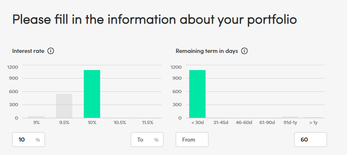The width and height of the screenshot is (347, 155).
Task: Click the 46-60d axis label
Action: click(x=244, y=122)
